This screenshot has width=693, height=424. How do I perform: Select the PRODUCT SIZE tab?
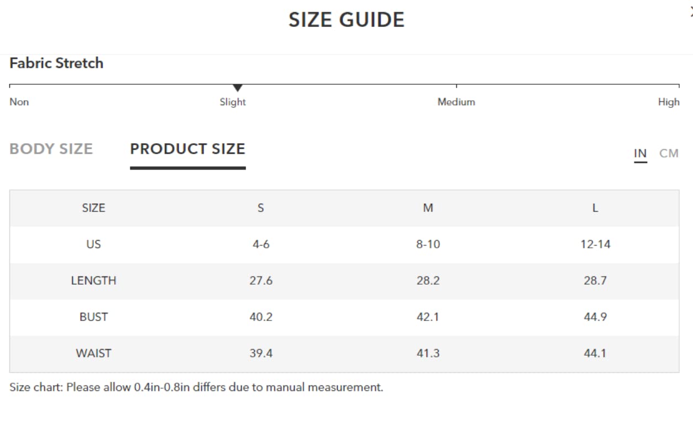click(x=188, y=149)
